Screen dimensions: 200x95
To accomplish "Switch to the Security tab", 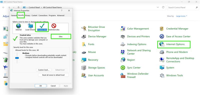I will 21,15.
